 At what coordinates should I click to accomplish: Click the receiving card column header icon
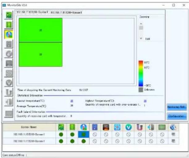pyautogui.click(x=72, y=127)
